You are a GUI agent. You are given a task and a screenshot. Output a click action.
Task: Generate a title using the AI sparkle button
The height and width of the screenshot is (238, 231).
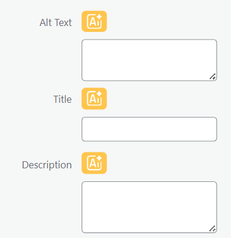point(94,99)
